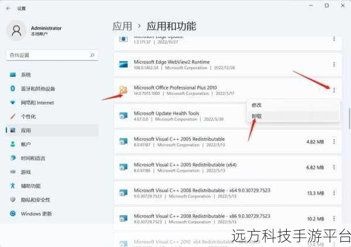Open more options for Microsoft Edge Update
The width and height of the screenshot is (351, 247).
tap(334, 39)
